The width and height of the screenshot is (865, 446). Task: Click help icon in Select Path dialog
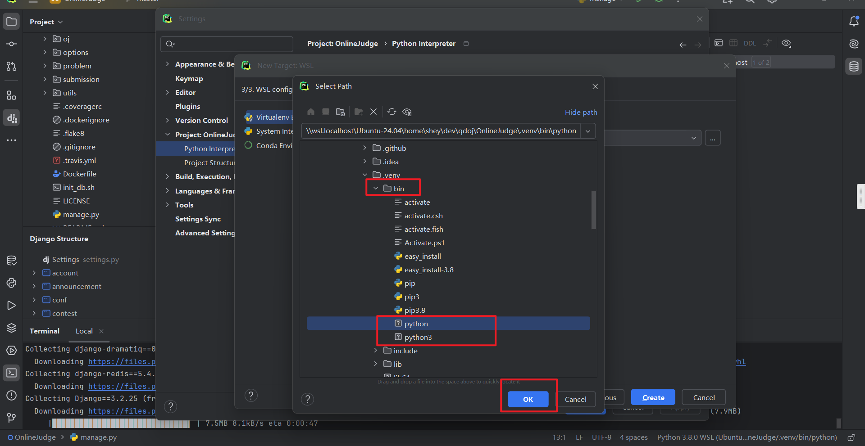click(x=307, y=399)
